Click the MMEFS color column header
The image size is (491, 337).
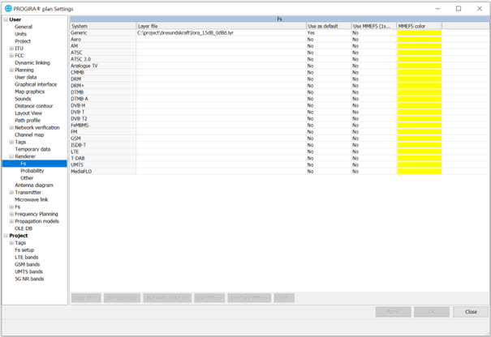[x=420, y=26]
